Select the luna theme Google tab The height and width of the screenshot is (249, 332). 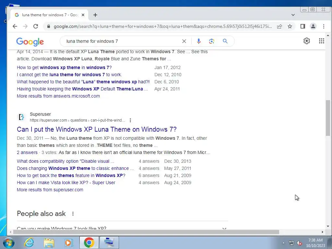tap(49, 15)
